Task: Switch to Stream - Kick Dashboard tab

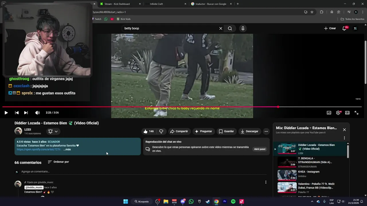Action: pos(120,4)
